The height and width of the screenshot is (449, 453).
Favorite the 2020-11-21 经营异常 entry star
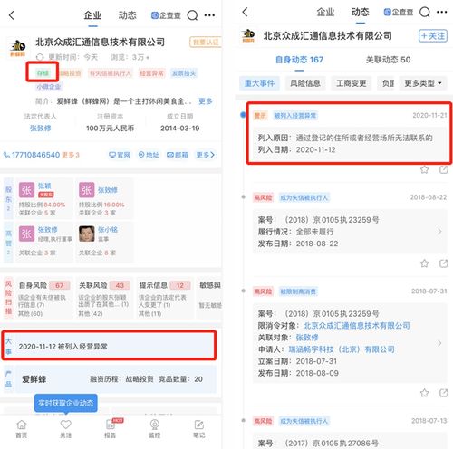tap(425, 170)
